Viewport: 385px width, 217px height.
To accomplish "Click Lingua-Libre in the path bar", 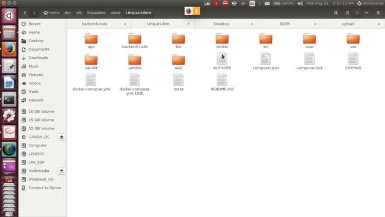I will pos(138,13).
